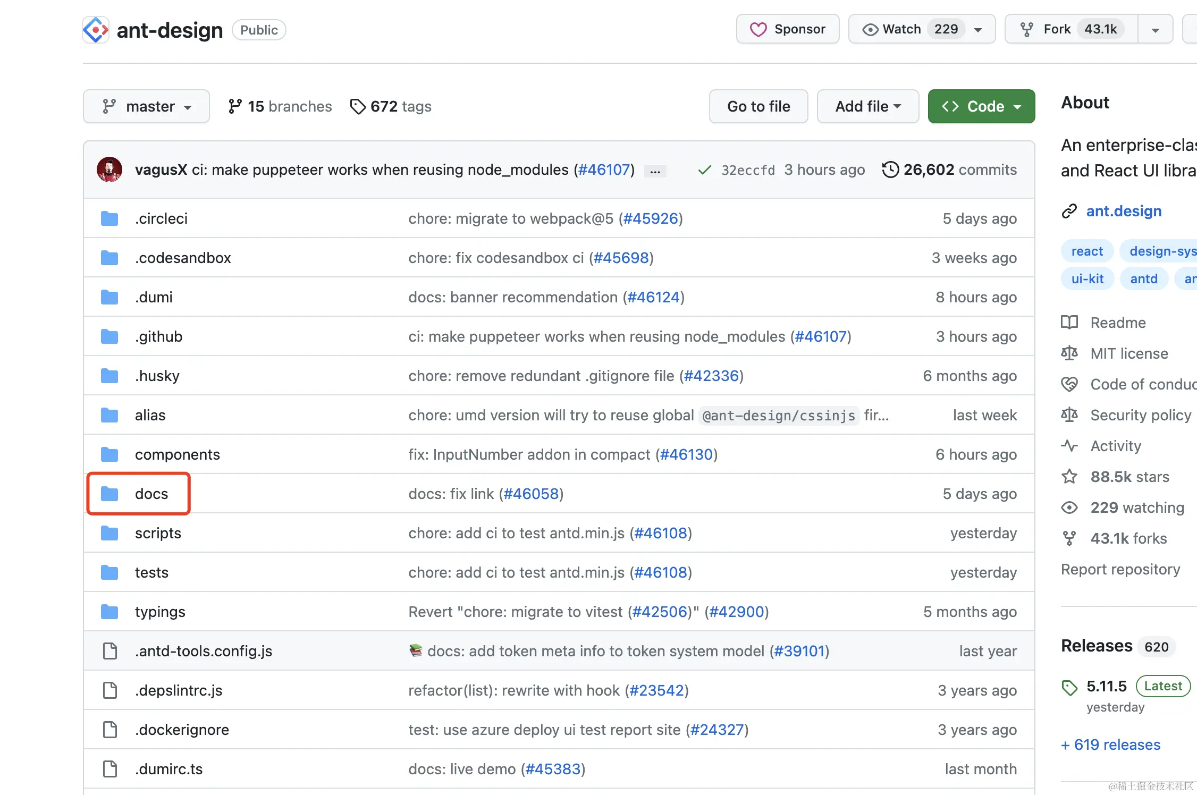Viewport: 1197px width, 795px height.
Task: Open the ant-design repository name link
Action: (x=170, y=30)
